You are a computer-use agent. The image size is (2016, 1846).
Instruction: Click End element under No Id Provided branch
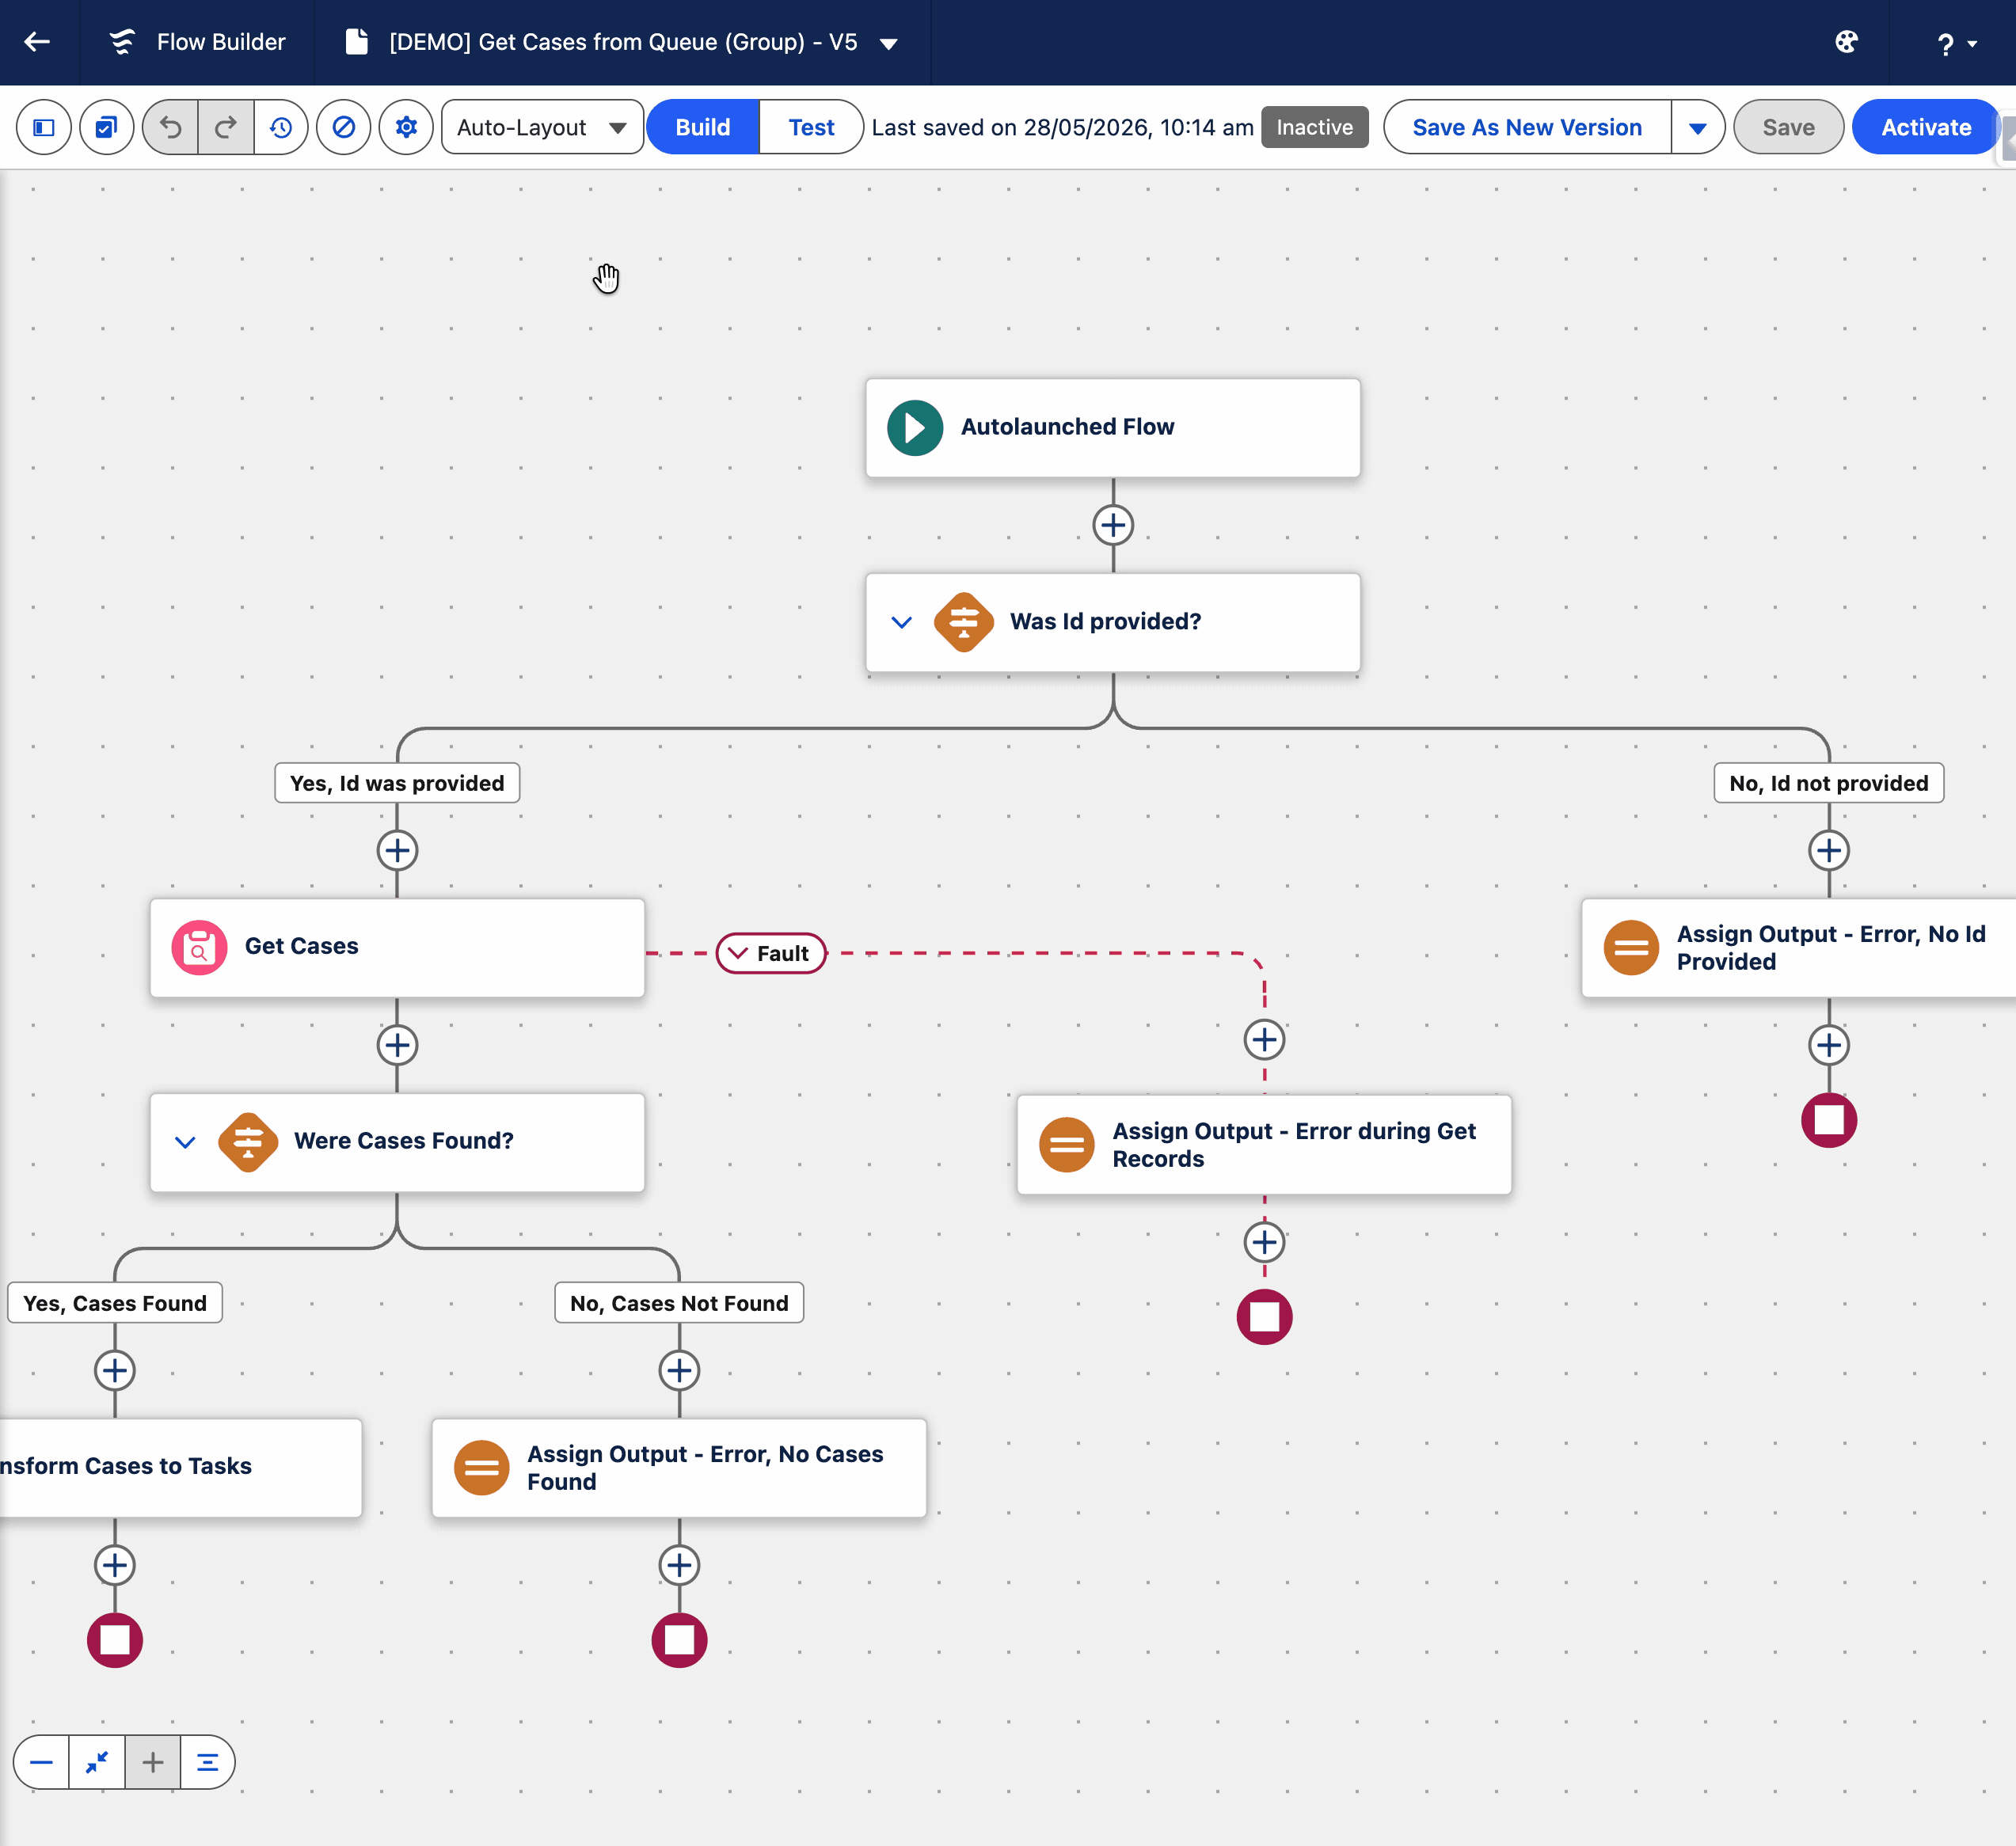click(x=1828, y=1119)
